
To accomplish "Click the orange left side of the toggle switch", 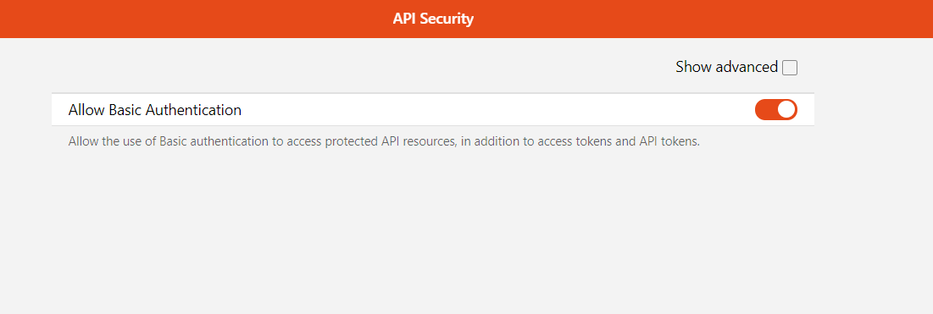I will point(766,110).
